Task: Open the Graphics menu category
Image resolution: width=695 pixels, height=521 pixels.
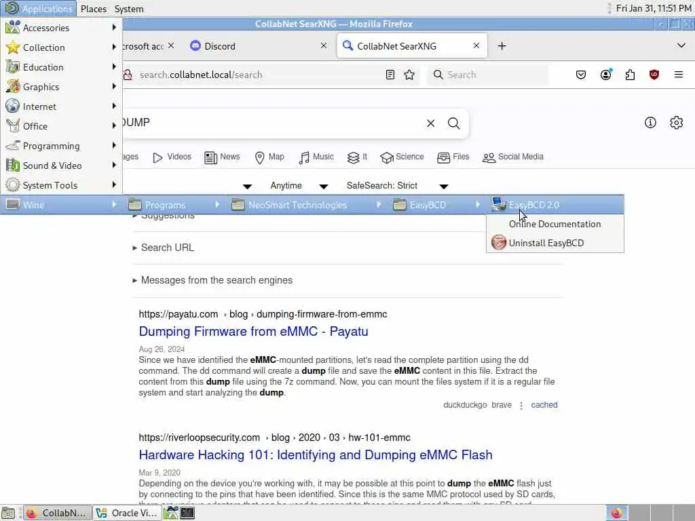Action: click(61, 87)
